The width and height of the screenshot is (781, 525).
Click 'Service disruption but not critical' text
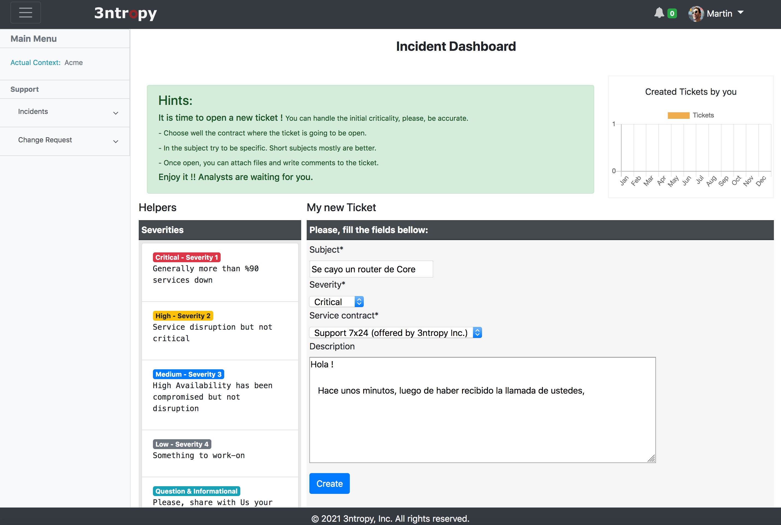pyautogui.click(x=212, y=333)
